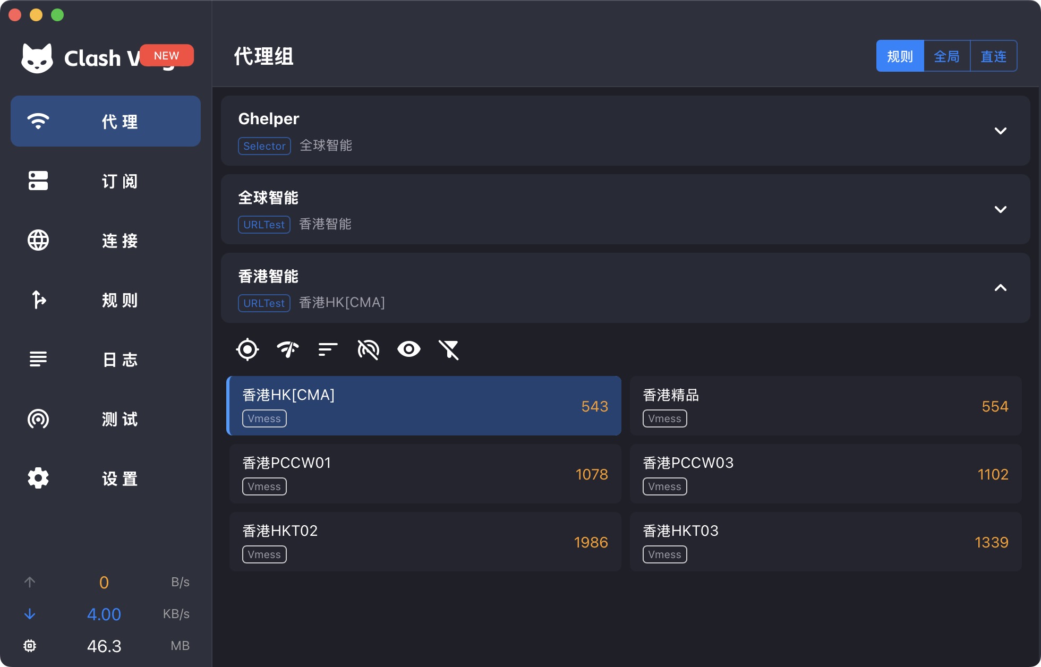Click the Clash cat logo
Screen dimensions: 1041x667
[37, 58]
